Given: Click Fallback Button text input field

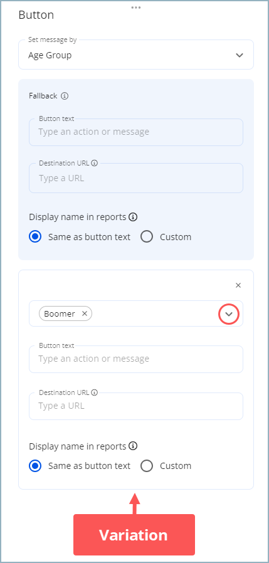Looking at the screenshot, I should click(x=136, y=132).
